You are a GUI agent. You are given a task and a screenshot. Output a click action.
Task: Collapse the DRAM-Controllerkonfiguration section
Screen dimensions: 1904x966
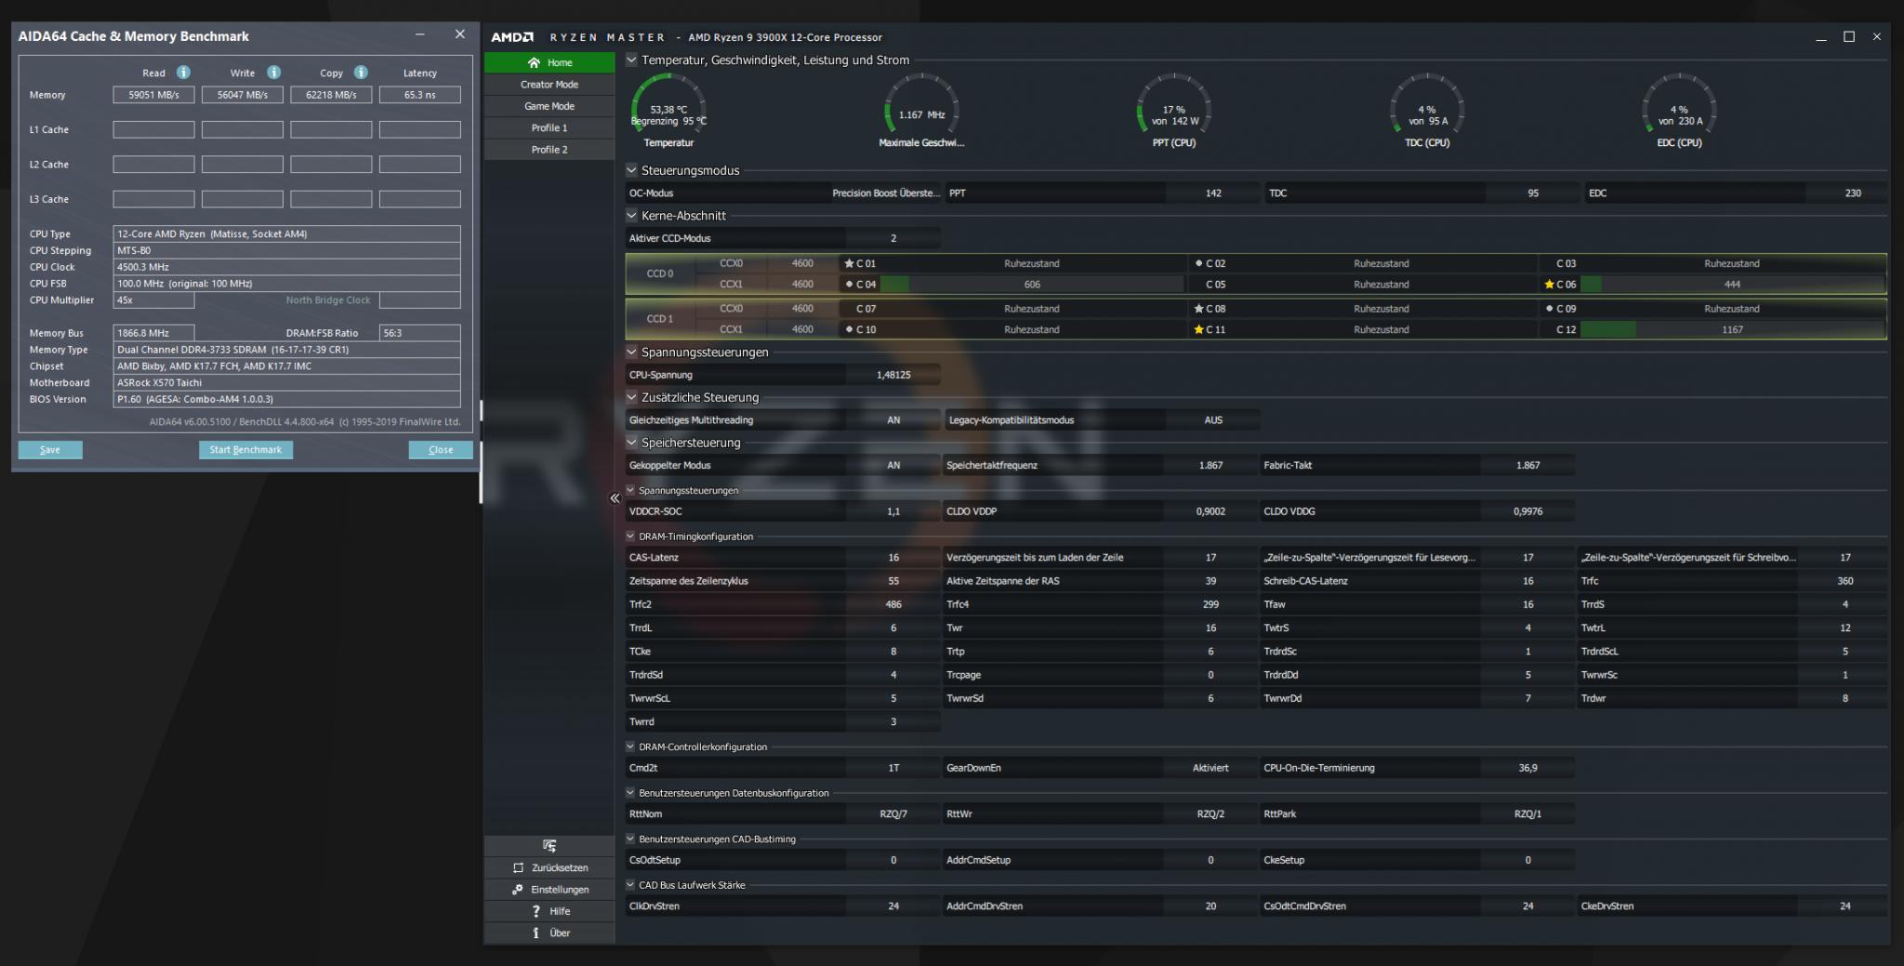[630, 747]
